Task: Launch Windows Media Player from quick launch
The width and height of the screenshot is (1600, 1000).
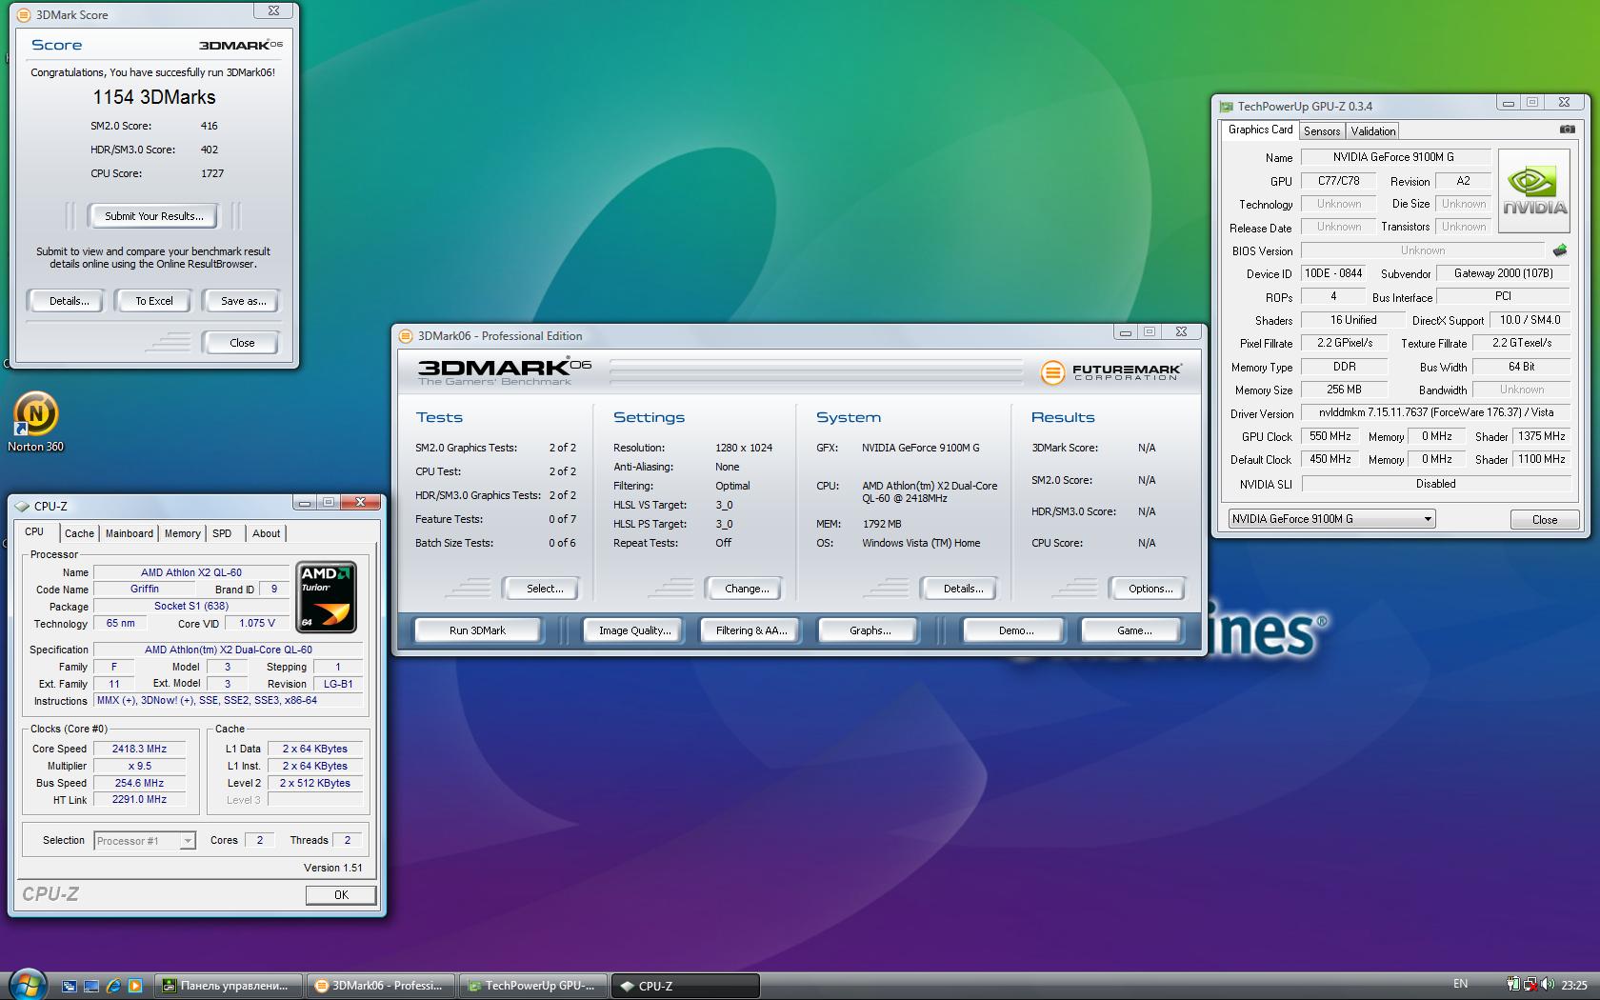Action: point(135,986)
